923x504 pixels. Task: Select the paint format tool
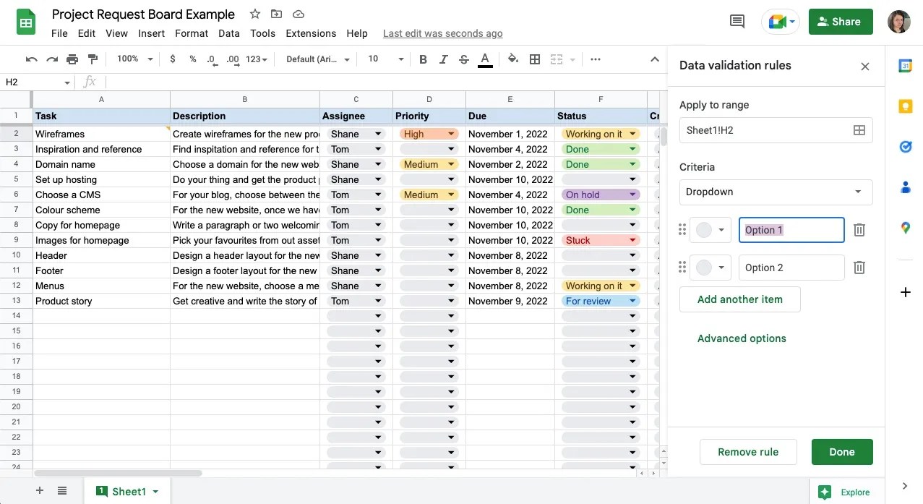pos(92,59)
